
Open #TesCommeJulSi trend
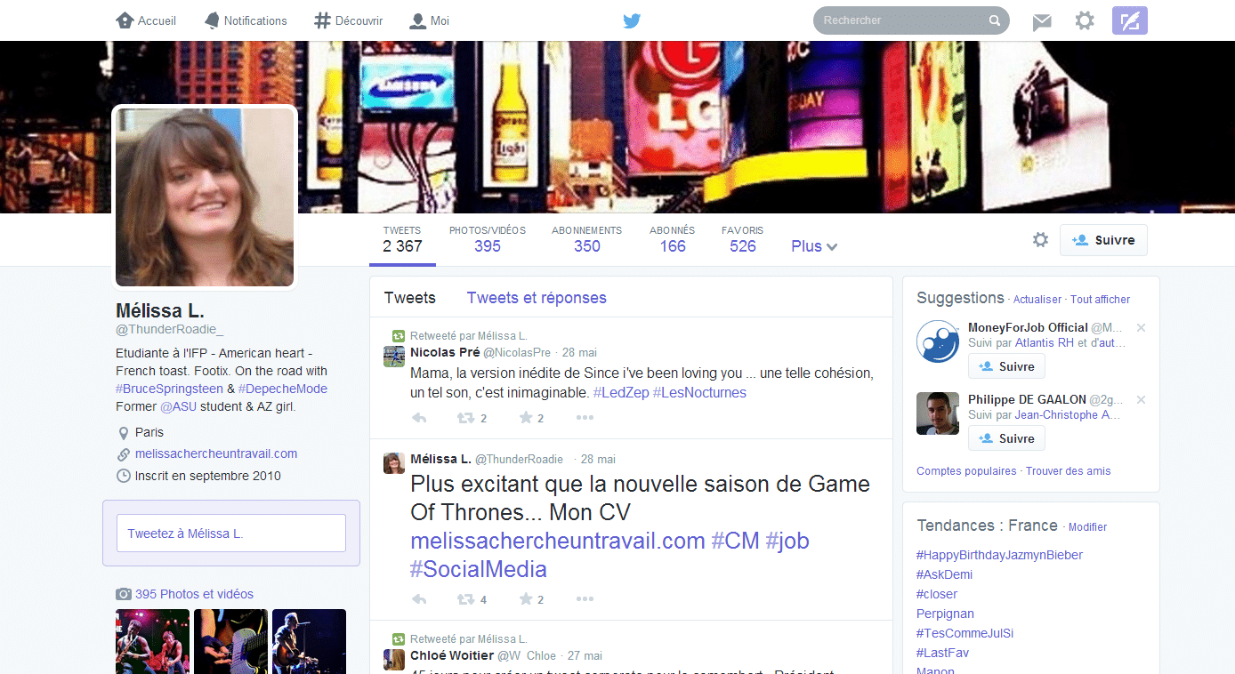pos(965,633)
